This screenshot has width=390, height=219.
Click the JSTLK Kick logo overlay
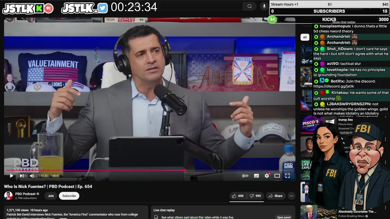(27, 9)
